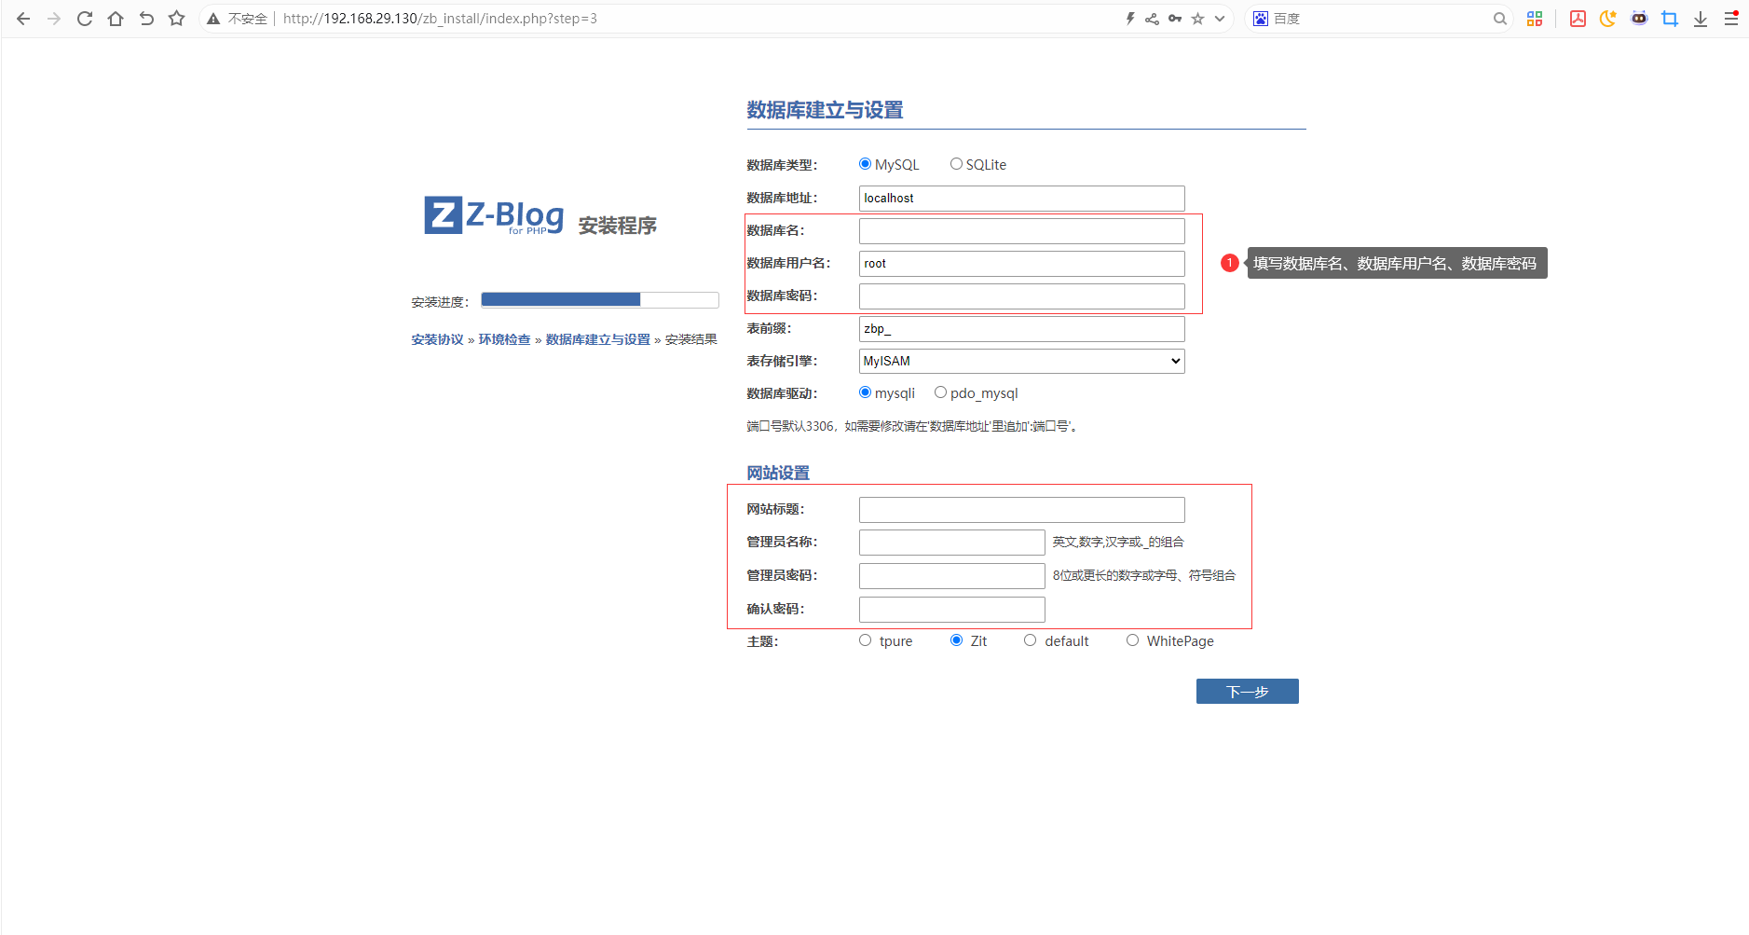
Task: Select pdo_mysql database driver
Action: (940, 392)
